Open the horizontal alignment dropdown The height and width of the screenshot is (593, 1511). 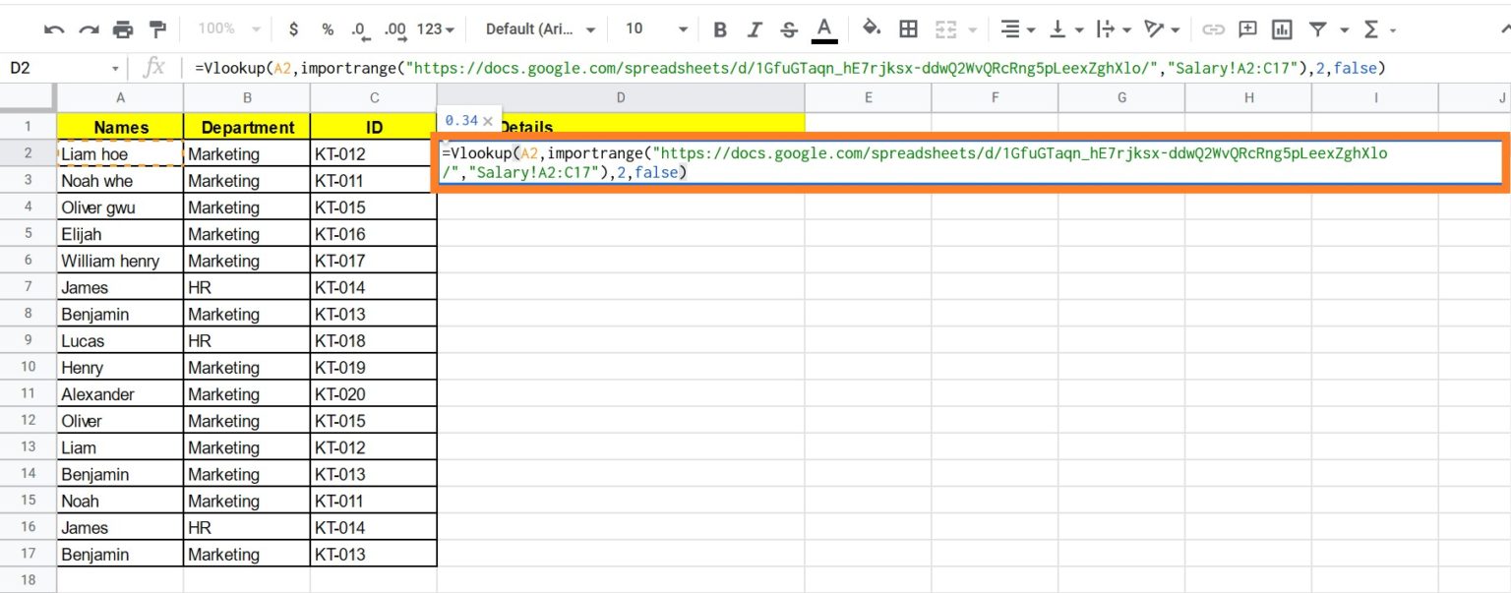tap(1013, 30)
